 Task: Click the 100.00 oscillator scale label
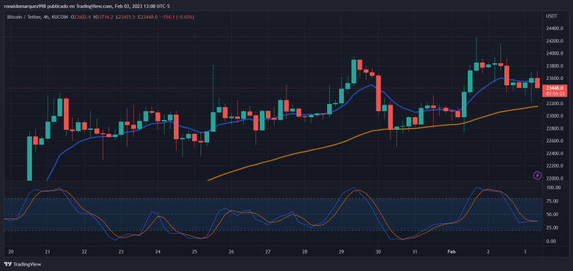click(x=552, y=188)
